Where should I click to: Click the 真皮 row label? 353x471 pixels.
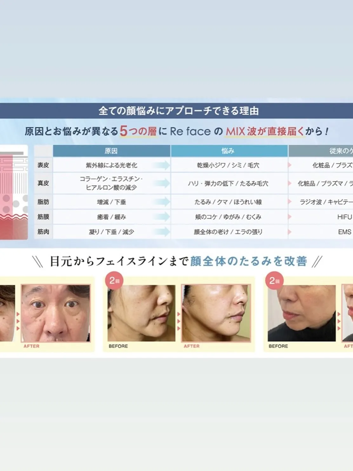tap(43, 183)
